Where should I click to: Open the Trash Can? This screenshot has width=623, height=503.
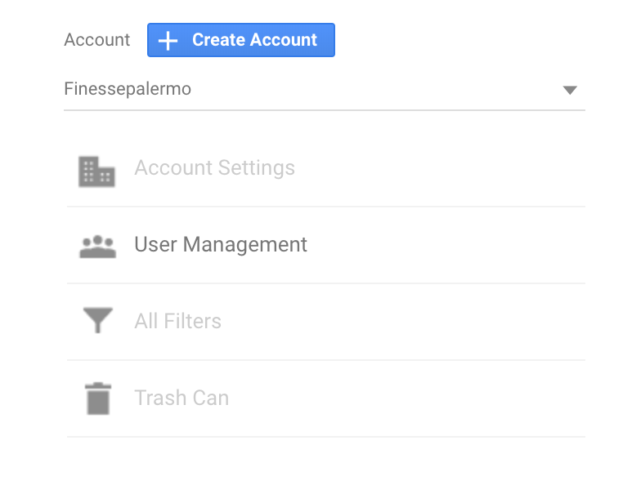tap(325, 398)
